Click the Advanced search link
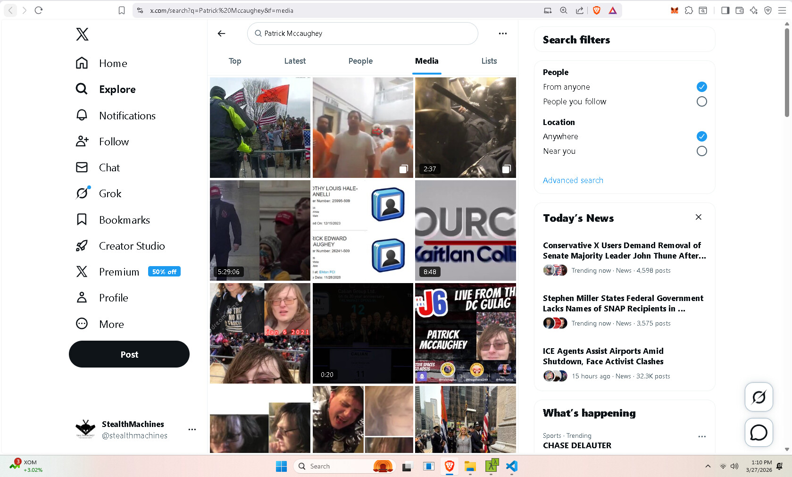 tap(573, 180)
